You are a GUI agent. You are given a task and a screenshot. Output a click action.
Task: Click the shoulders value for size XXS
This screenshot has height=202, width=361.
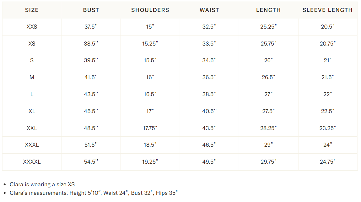(x=150, y=27)
